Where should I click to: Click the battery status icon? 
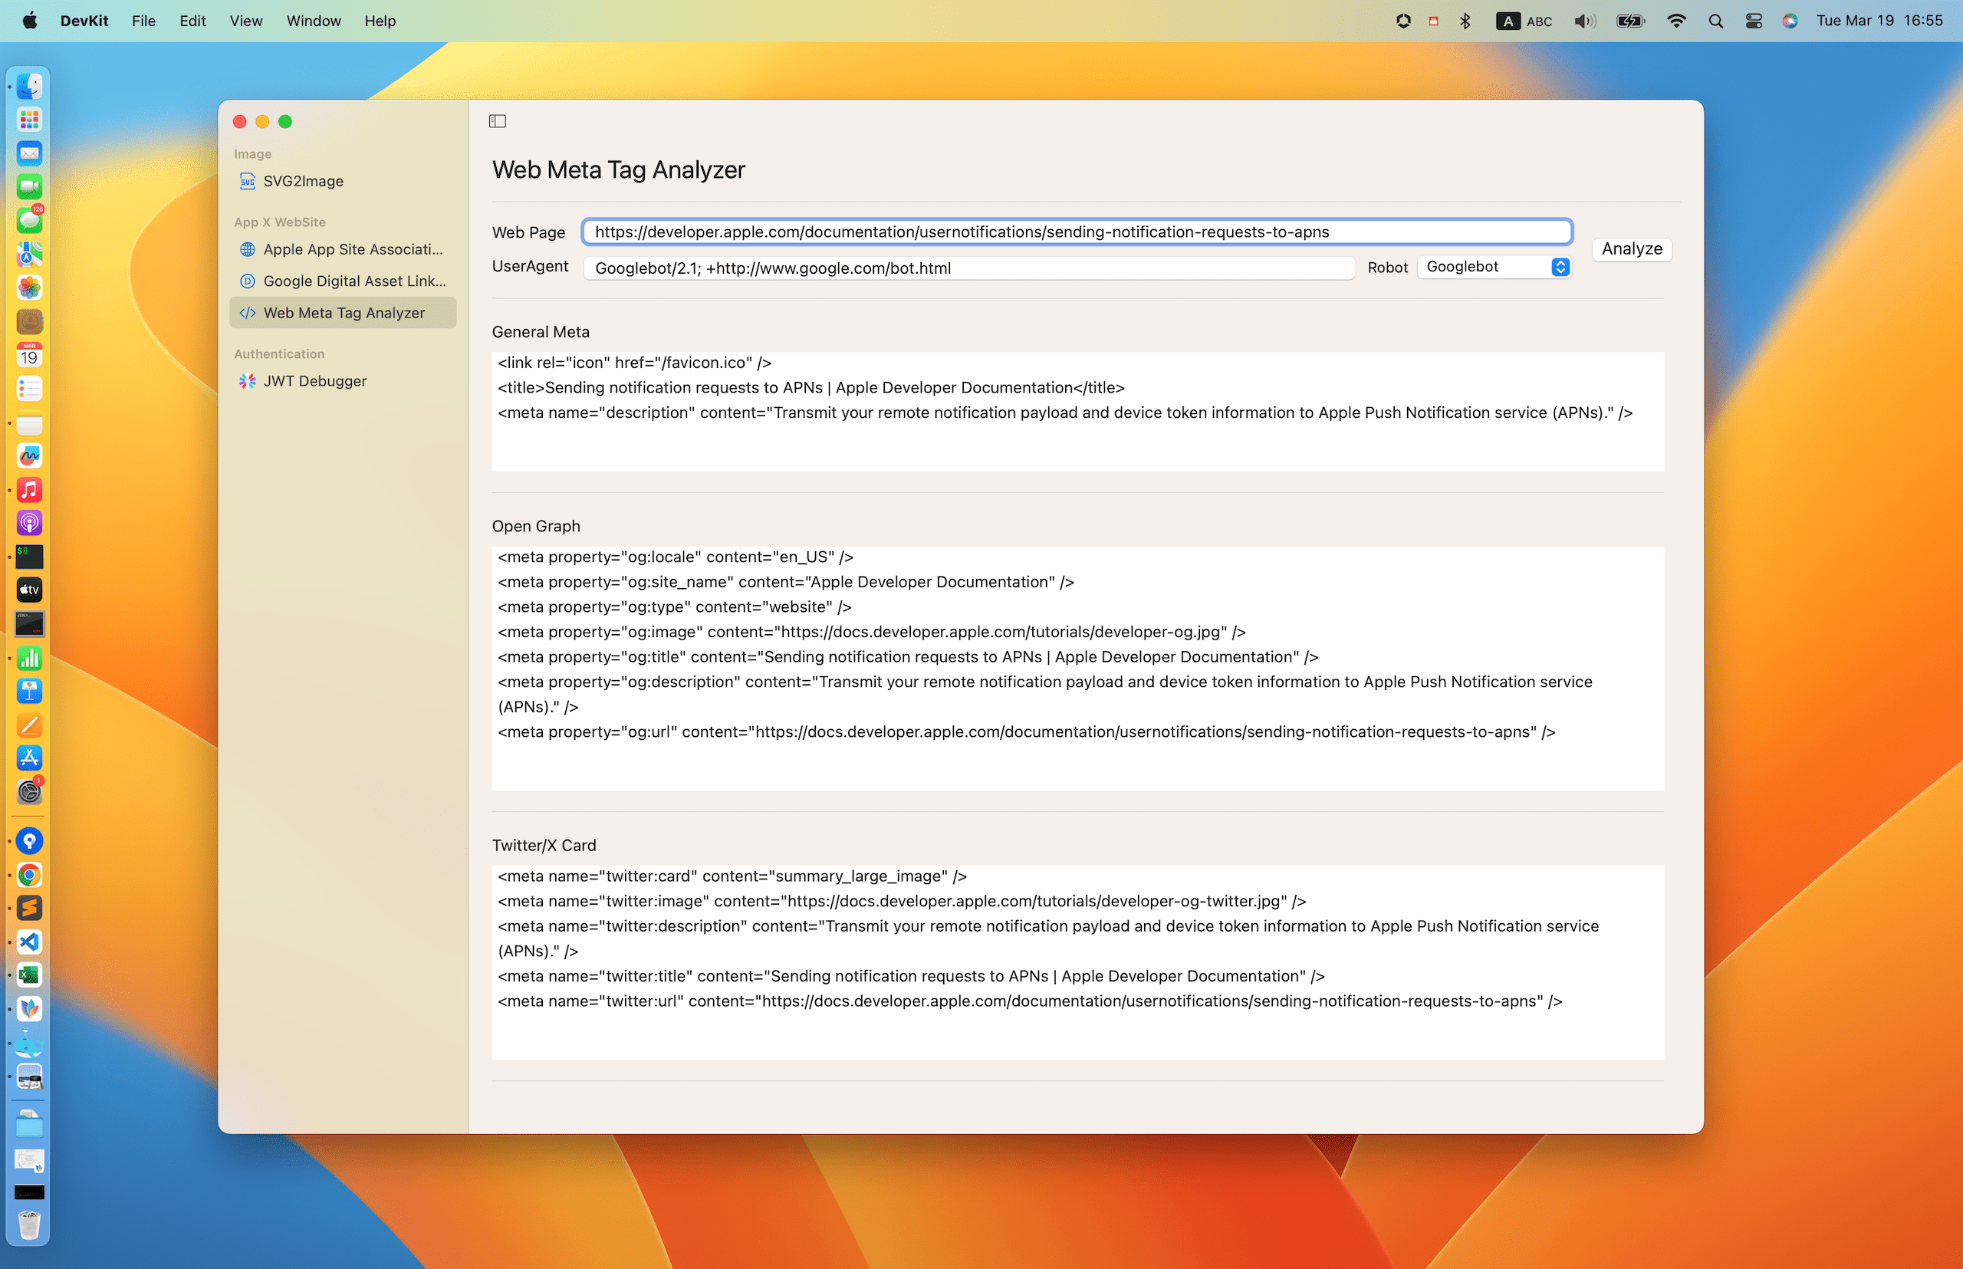[1629, 21]
